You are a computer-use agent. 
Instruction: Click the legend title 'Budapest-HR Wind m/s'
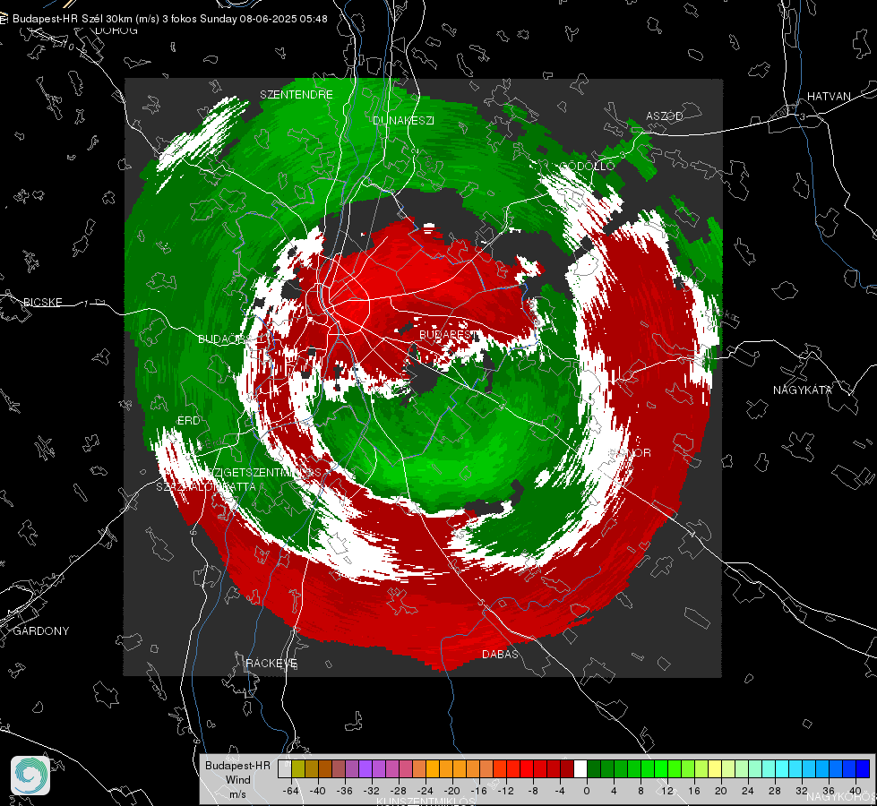coord(237,780)
